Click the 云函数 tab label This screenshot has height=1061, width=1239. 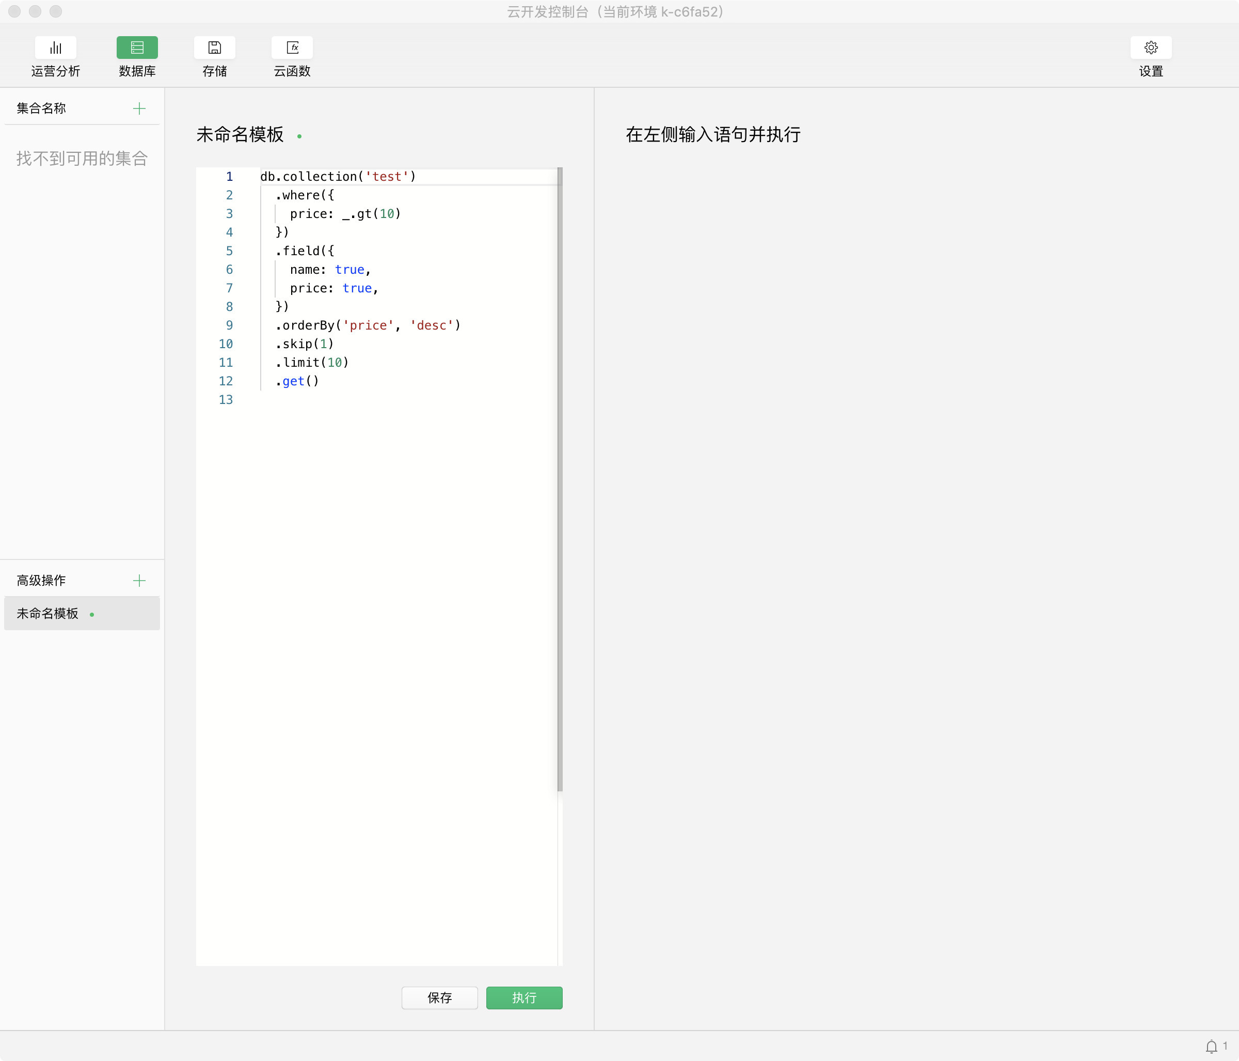click(292, 71)
